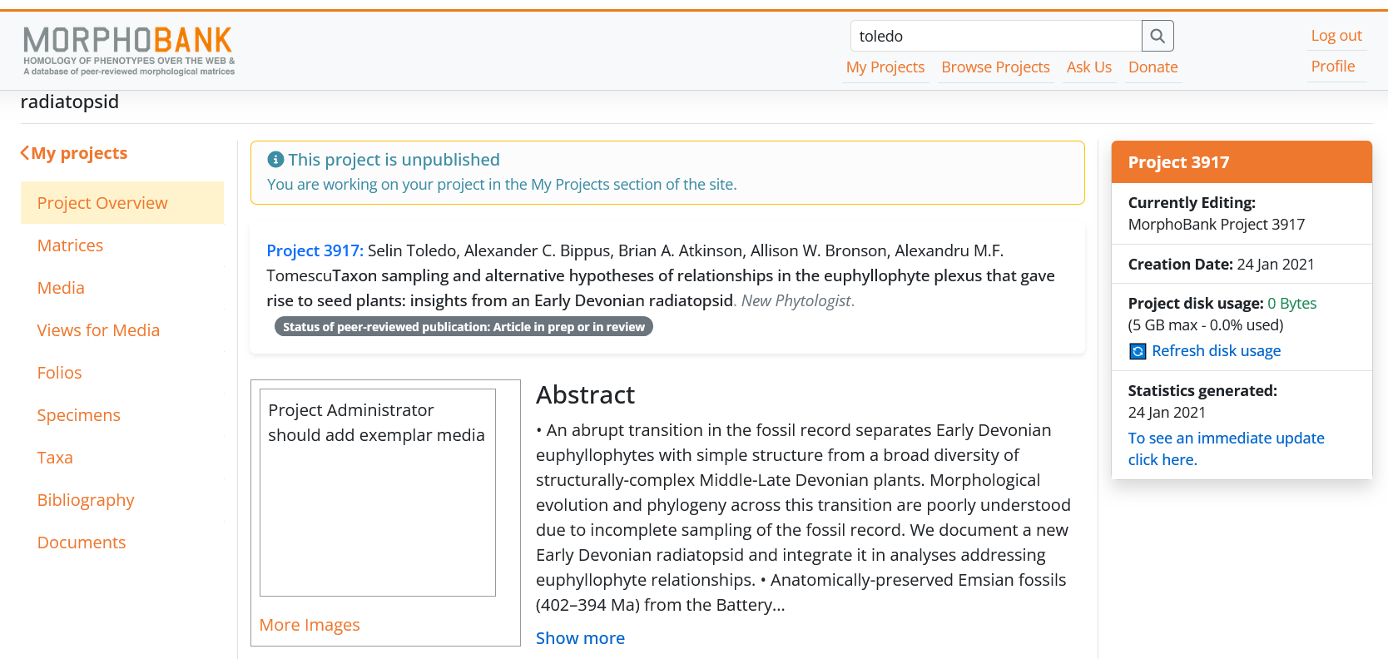Click the search magnifier icon
Screen dimensions: 1388x659
[x=1157, y=36]
